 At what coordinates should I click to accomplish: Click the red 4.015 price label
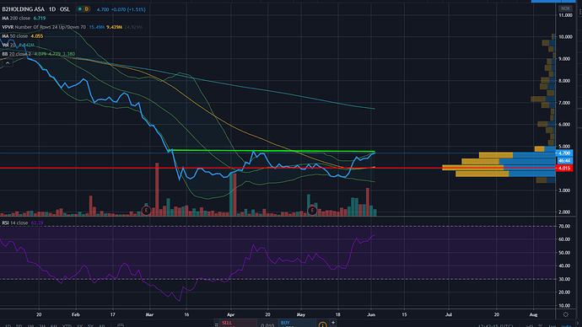(564, 168)
